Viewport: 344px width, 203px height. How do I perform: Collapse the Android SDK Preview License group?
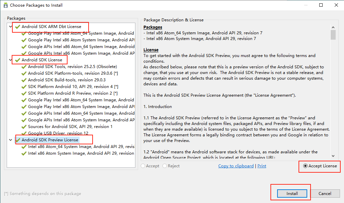11,140
